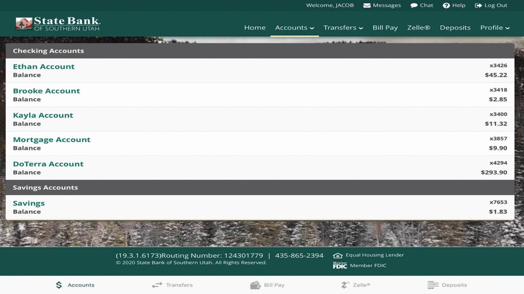Open the DoTerra Account link

(x=49, y=164)
